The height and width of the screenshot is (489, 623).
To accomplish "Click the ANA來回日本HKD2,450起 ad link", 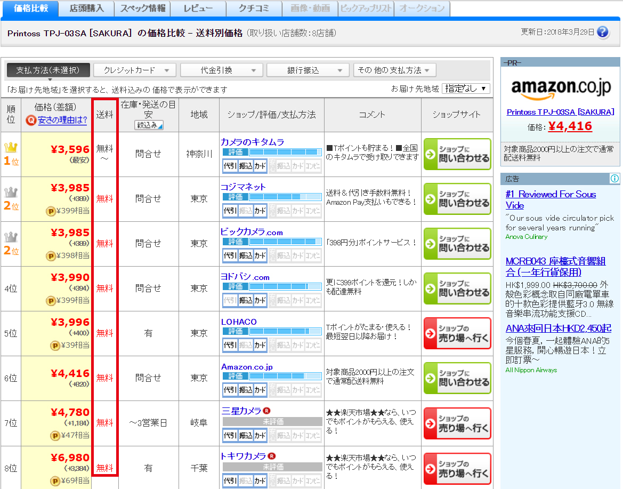I will pyautogui.click(x=558, y=328).
